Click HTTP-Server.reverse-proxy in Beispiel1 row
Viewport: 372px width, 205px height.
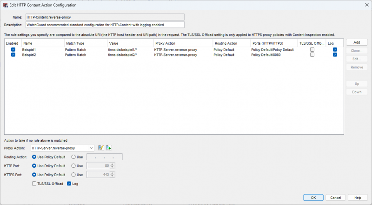point(176,50)
